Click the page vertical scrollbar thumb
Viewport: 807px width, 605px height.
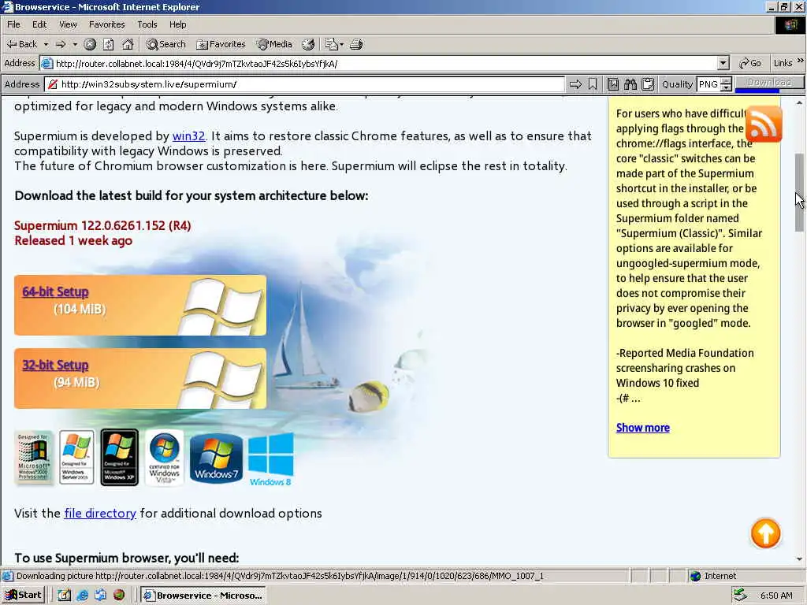[799, 192]
